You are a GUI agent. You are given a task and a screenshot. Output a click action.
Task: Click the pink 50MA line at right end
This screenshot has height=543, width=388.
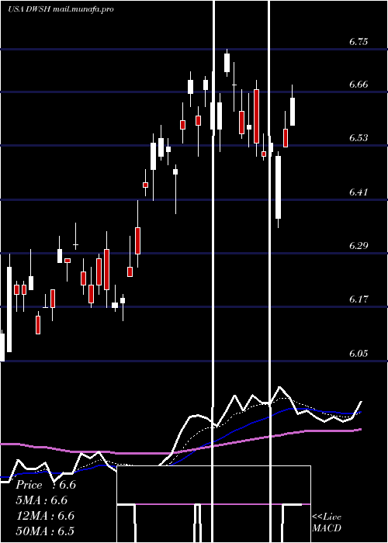[x=359, y=430]
